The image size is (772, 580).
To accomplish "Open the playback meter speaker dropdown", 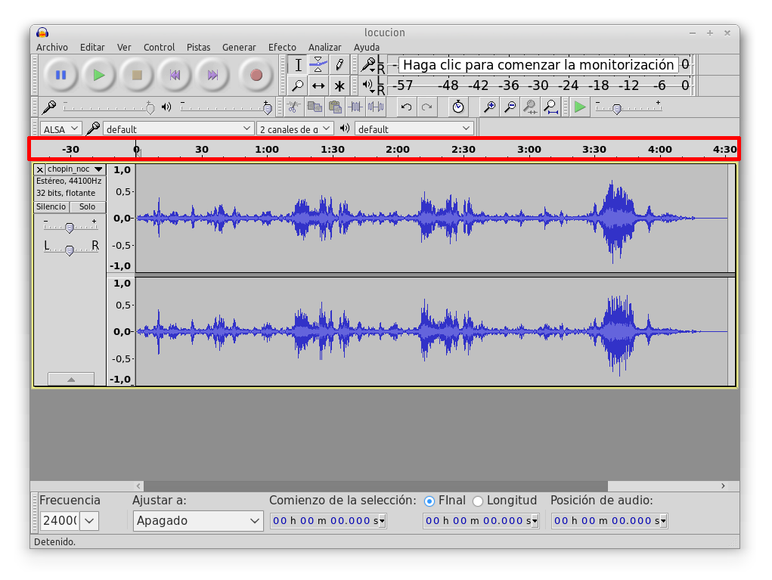I will (367, 85).
